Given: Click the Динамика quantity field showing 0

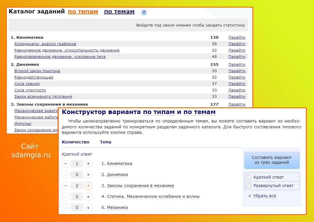Looking at the screenshot, I should pos(77,175).
